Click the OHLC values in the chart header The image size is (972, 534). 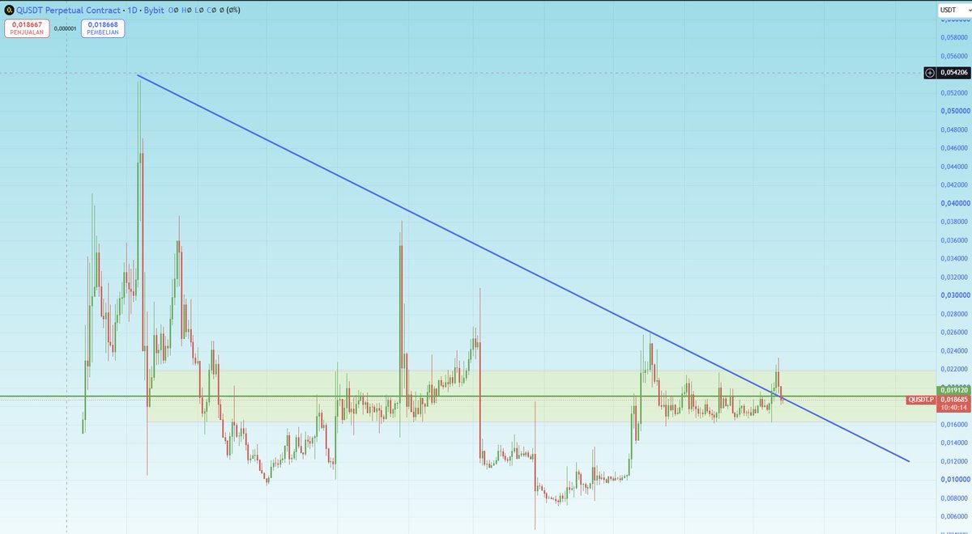pos(202,10)
